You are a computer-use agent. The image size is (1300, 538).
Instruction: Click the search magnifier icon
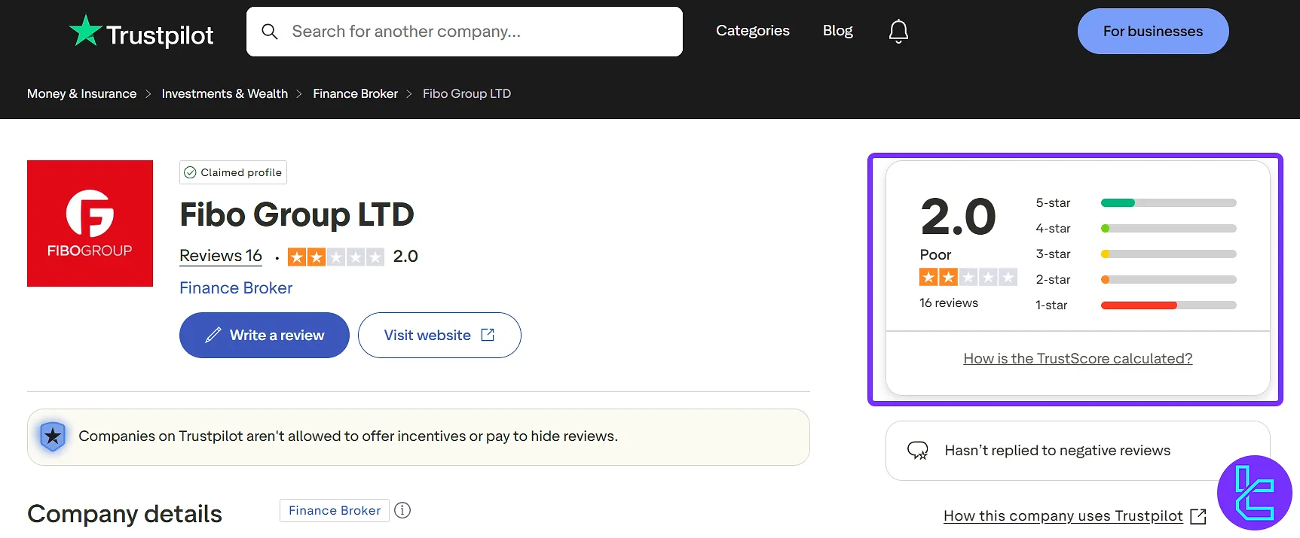pyautogui.click(x=269, y=32)
